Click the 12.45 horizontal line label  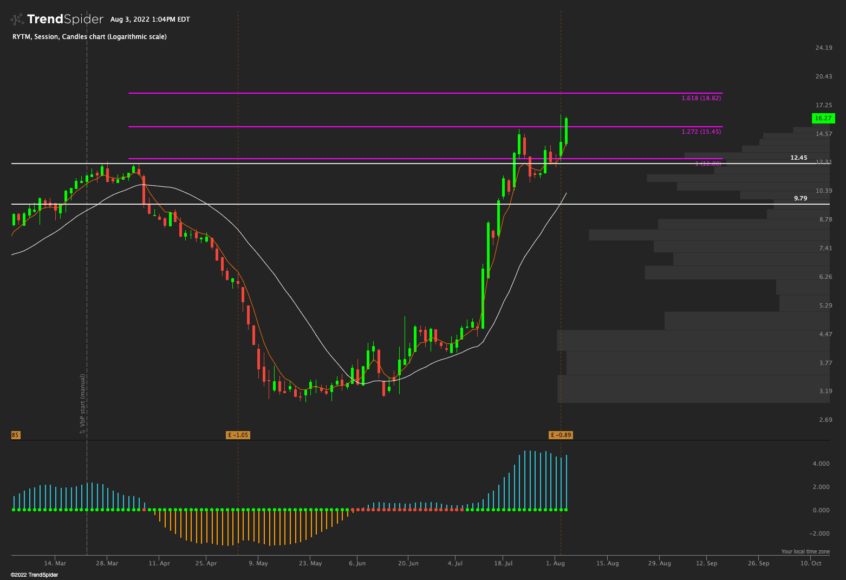tap(798, 158)
